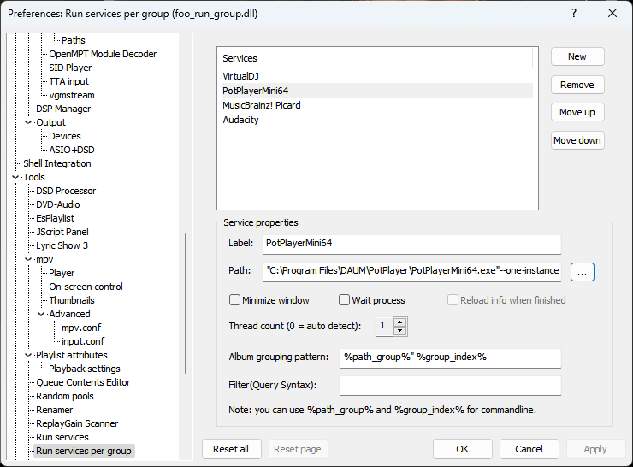Open vgmstream preferences page
This screenshot has width=633, height=467.
[72, 95]
